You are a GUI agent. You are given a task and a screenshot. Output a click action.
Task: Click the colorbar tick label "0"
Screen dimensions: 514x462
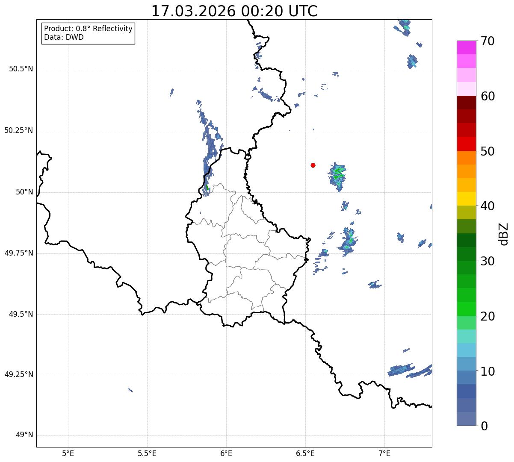484,426
